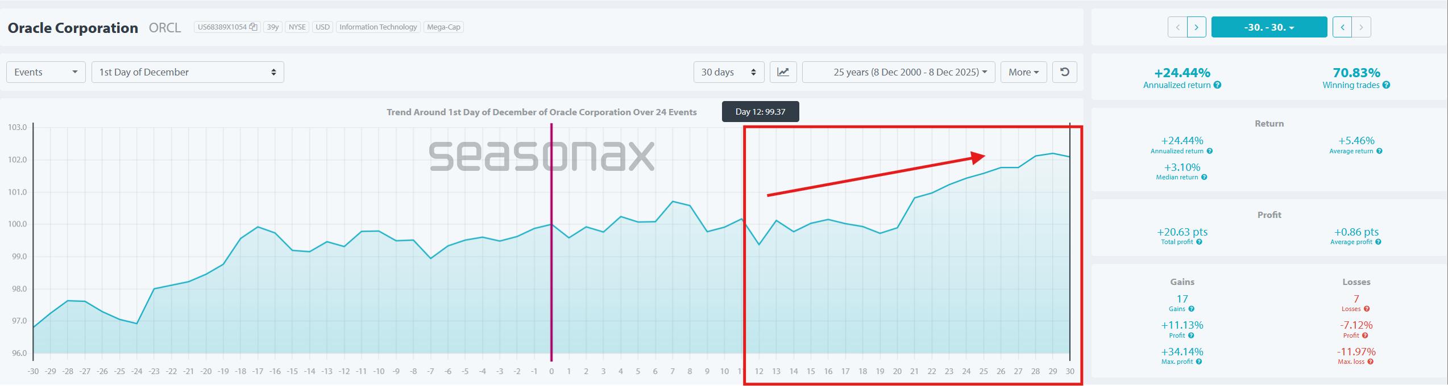Copy the ISIN US68389X1054 via copy icon

coord(254,27)
